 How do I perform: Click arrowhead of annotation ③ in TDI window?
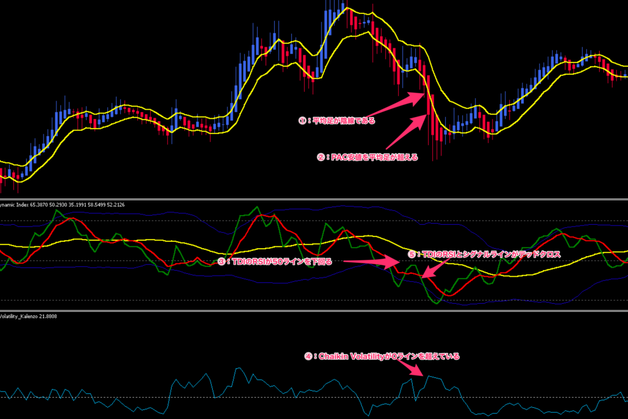[397, 264]
